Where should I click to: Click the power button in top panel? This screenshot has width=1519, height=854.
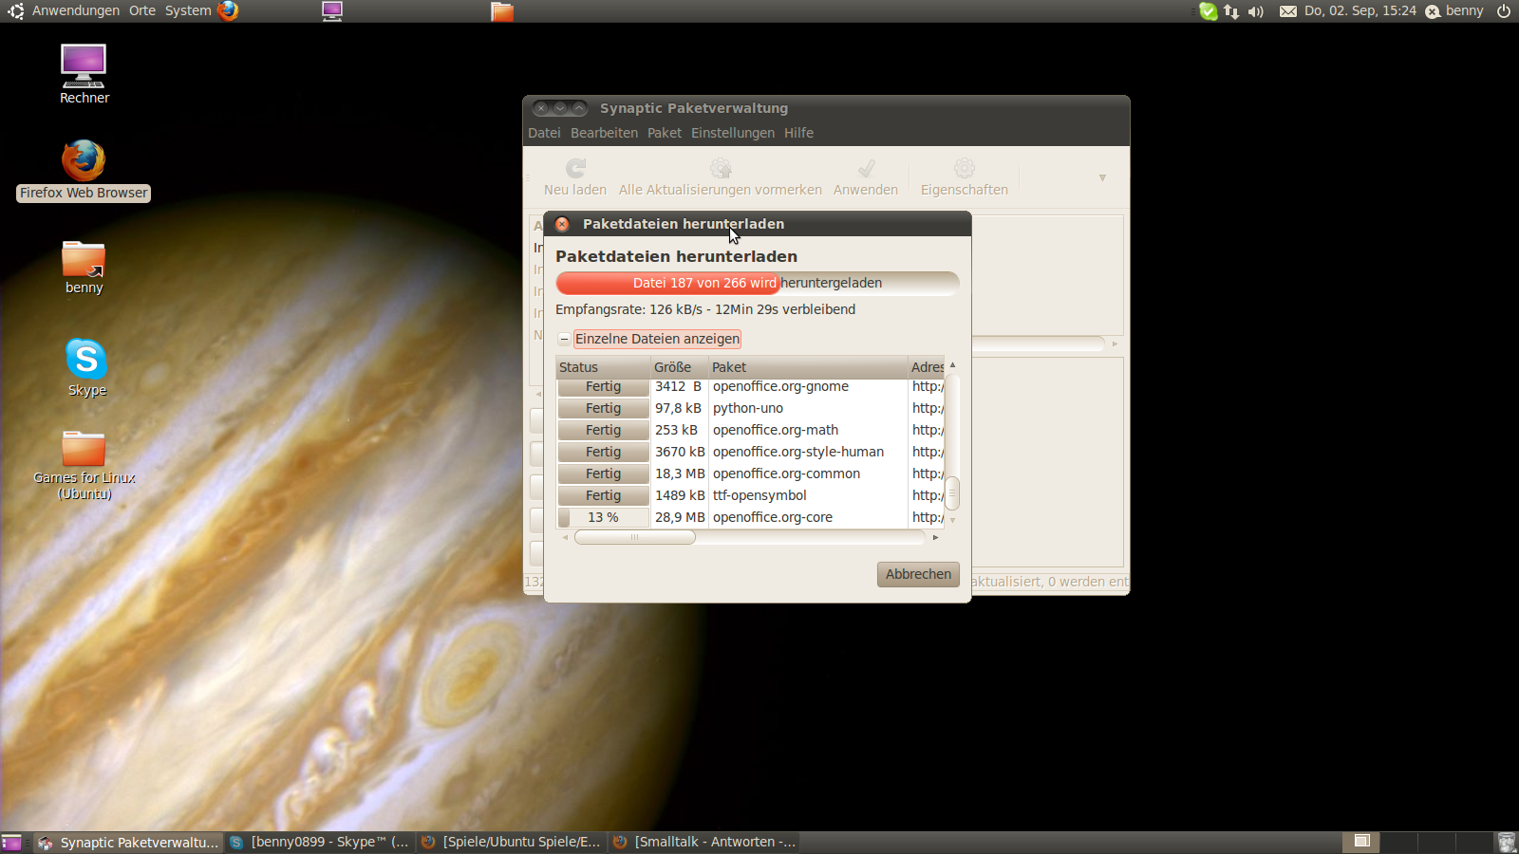click(1504, 11)
